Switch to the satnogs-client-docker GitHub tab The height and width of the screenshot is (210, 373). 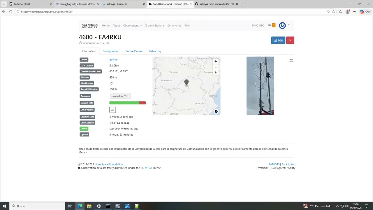pyautogui.click(x=216, y=4)
